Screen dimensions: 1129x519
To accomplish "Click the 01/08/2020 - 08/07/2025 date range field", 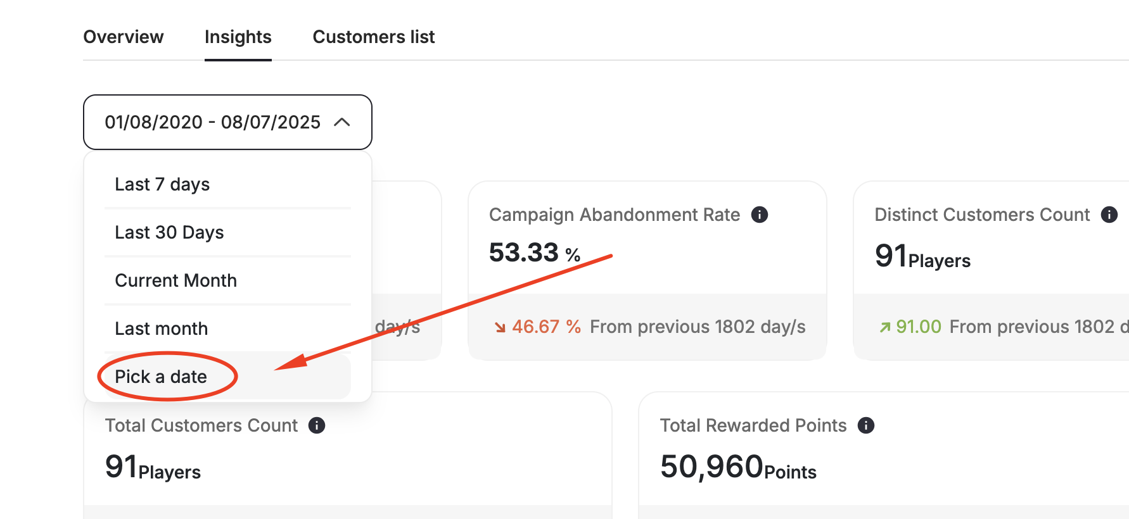I will click(x=213, y=122).
